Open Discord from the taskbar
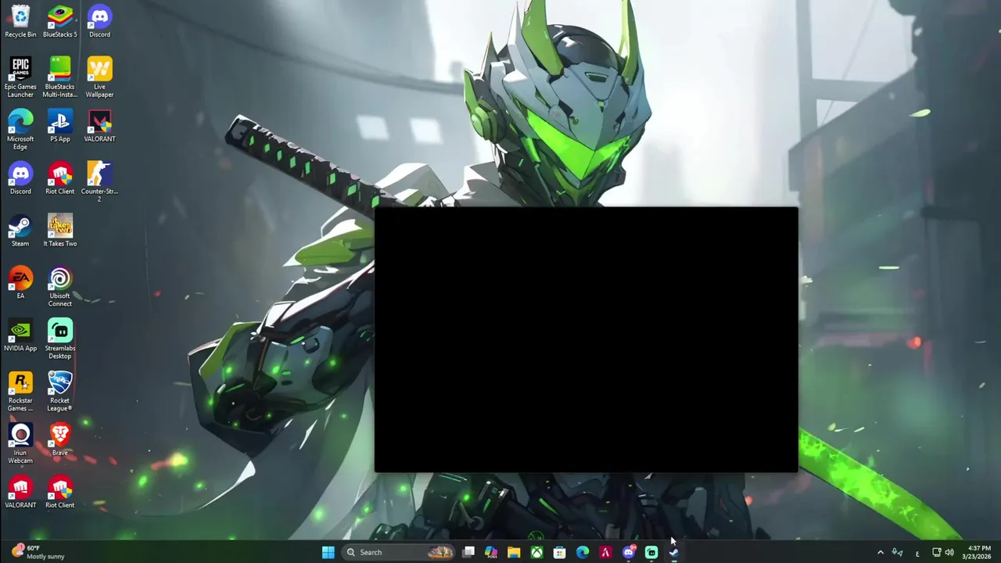Screen dimensions: 1001x563 click(x=629, y=552)
